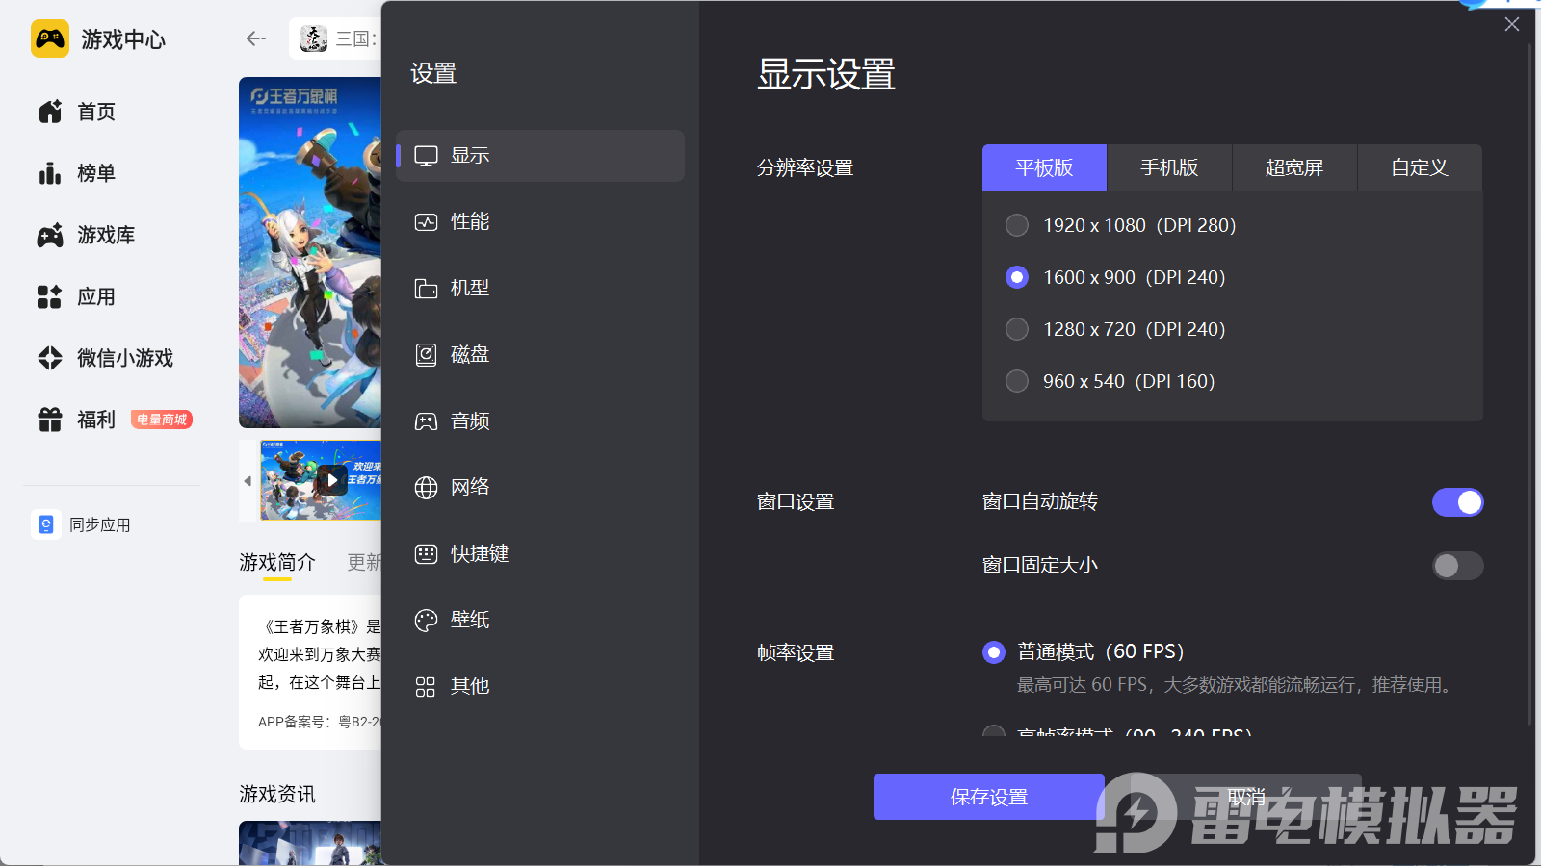Switch to 平板版 resolution tab
This screenshot has height=866, width=1541.
pyautogui.click(x=1045, y=167)
